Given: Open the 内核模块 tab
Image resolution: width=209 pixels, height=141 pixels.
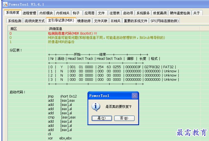Looking at the screenshot, I should [46, 13].
